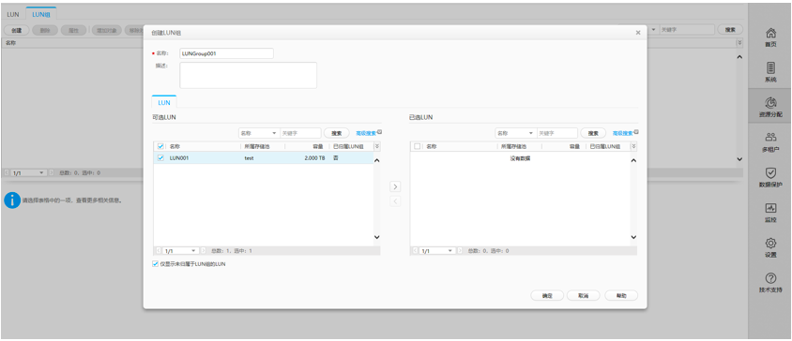Viewport: 792px width, 341px height.
Task: Toggle 仅显示未归属于LUN组的LUN checkbox
Action: point(155,264)
